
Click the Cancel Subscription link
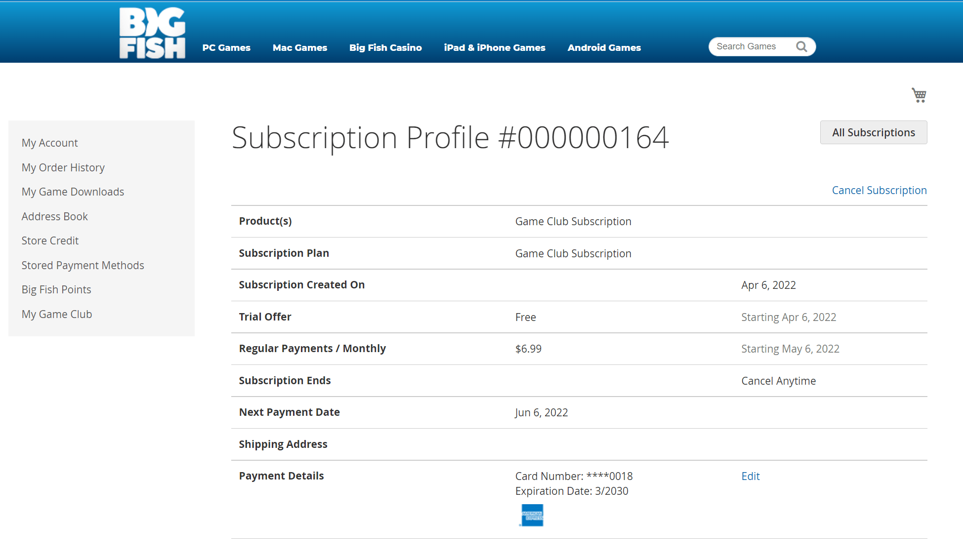[x=879, y=190]
